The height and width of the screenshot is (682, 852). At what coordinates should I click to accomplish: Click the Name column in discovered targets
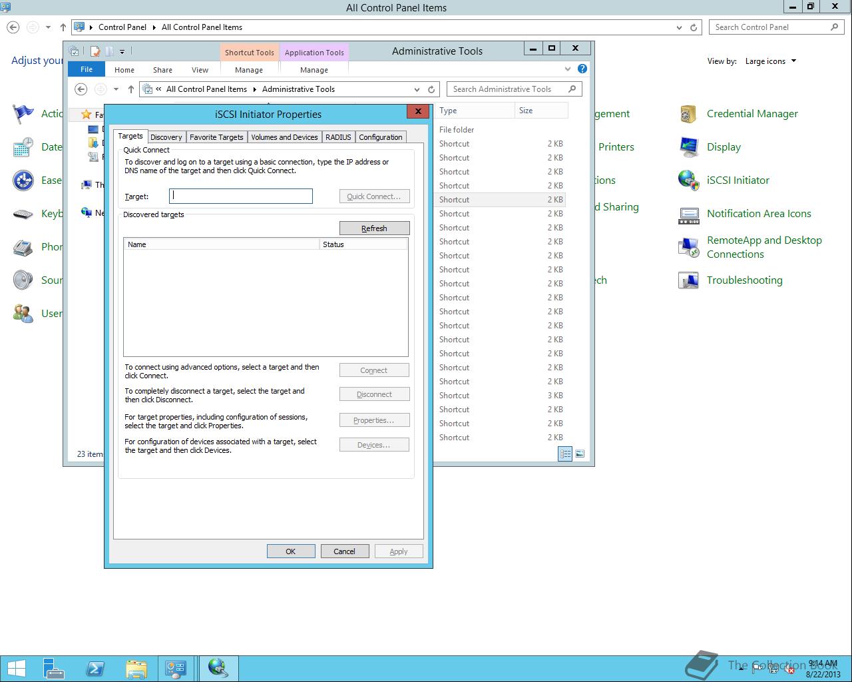[x=222, y=244]
